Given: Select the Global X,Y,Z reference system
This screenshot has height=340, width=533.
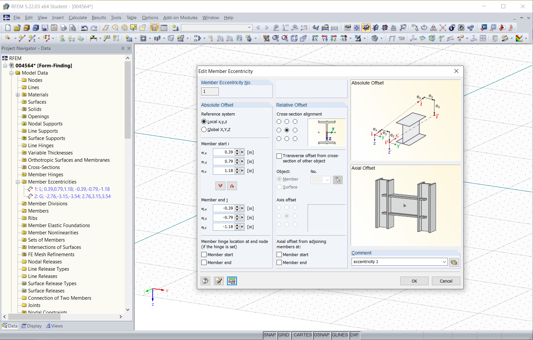Looking at the screenshot, I should (204, 130).
